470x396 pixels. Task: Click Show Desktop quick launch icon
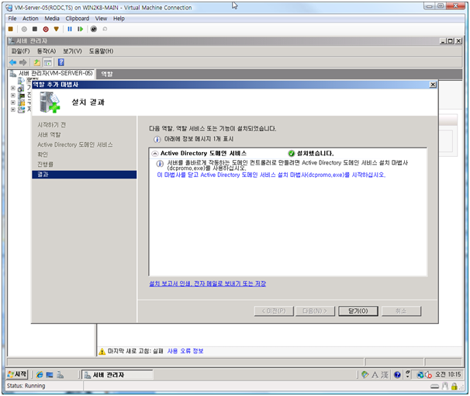pyautogui.click(x=50, y=375)
